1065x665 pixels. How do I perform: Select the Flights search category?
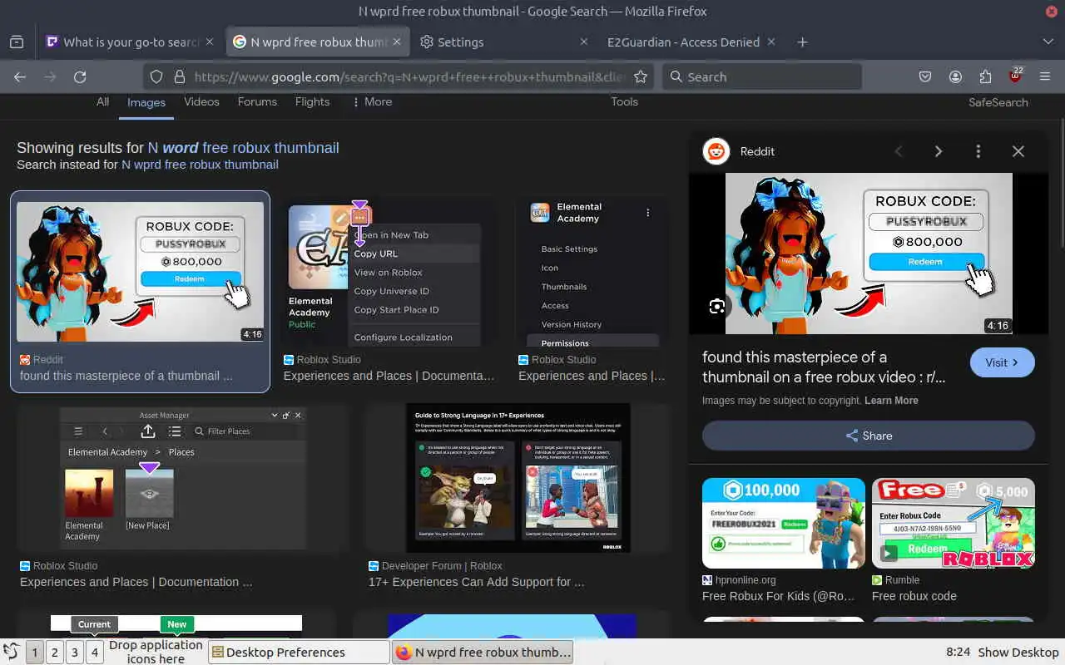click(312, 101)
